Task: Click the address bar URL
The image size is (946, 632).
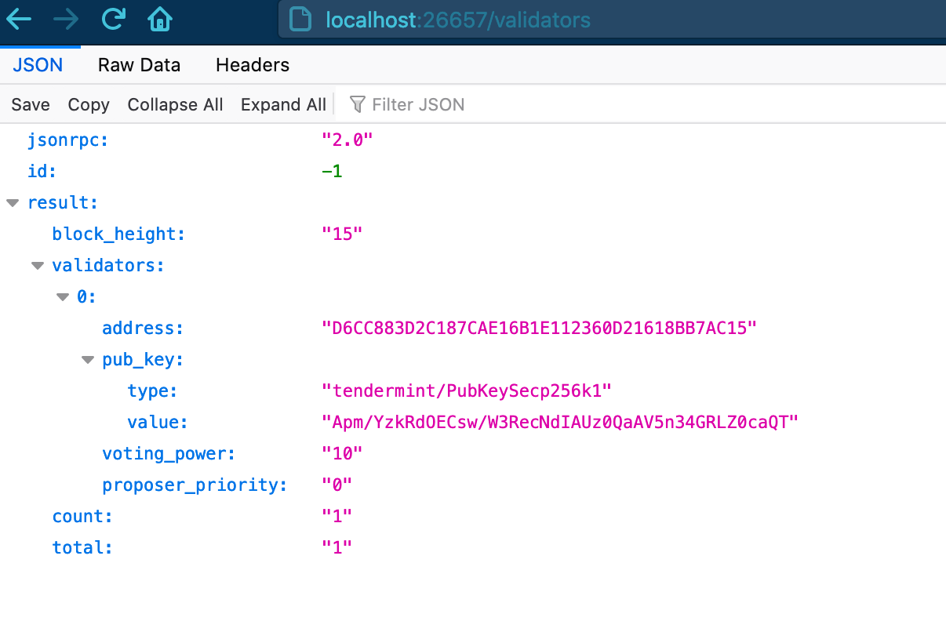Action: click(x=480, y=20)
